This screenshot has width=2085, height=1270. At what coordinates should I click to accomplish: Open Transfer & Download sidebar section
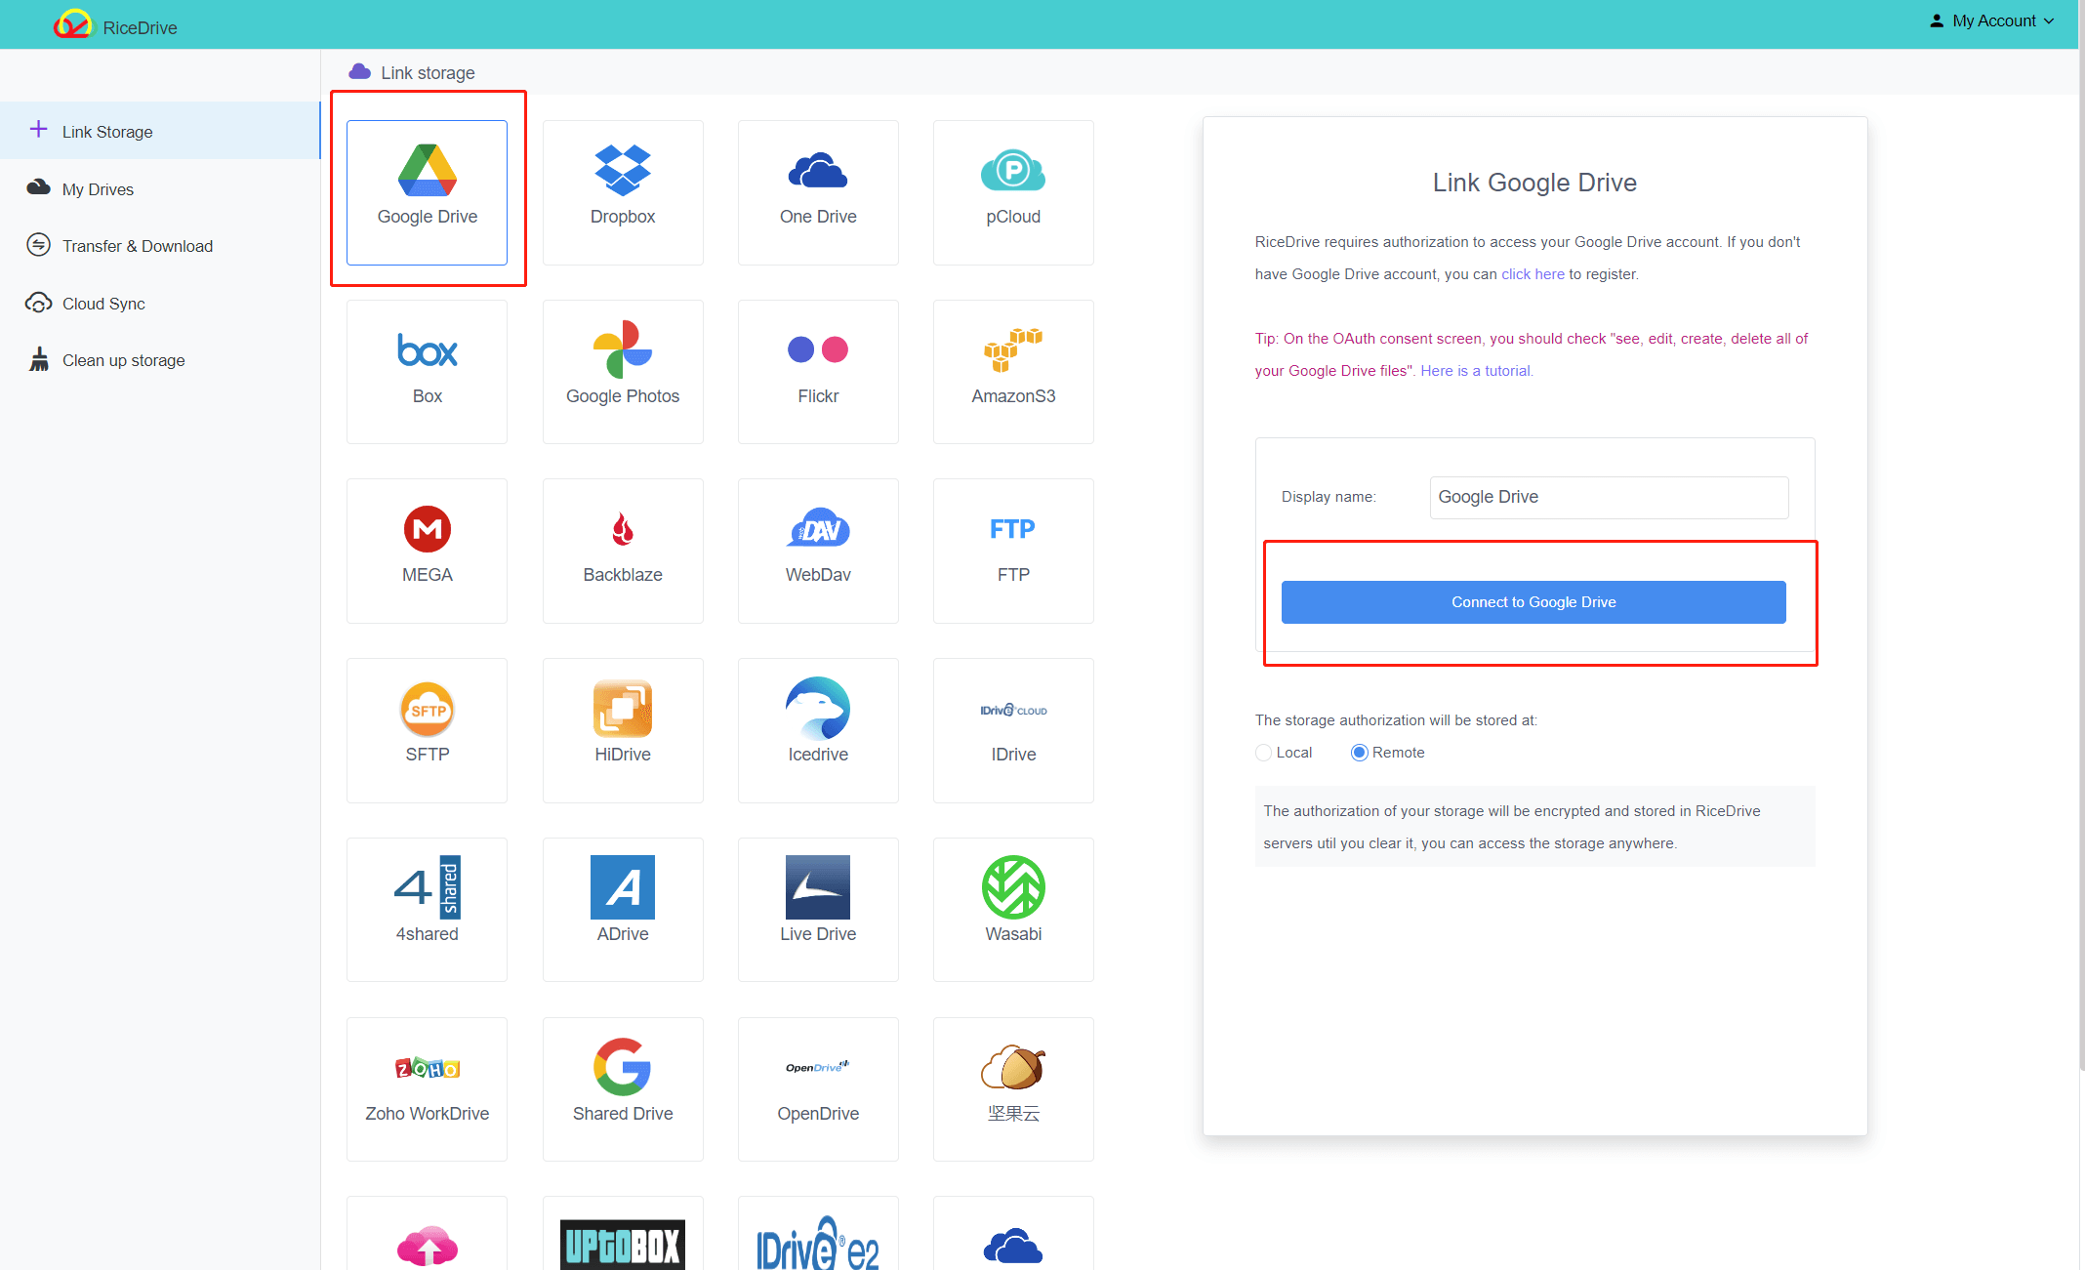[x=134, y=244]
